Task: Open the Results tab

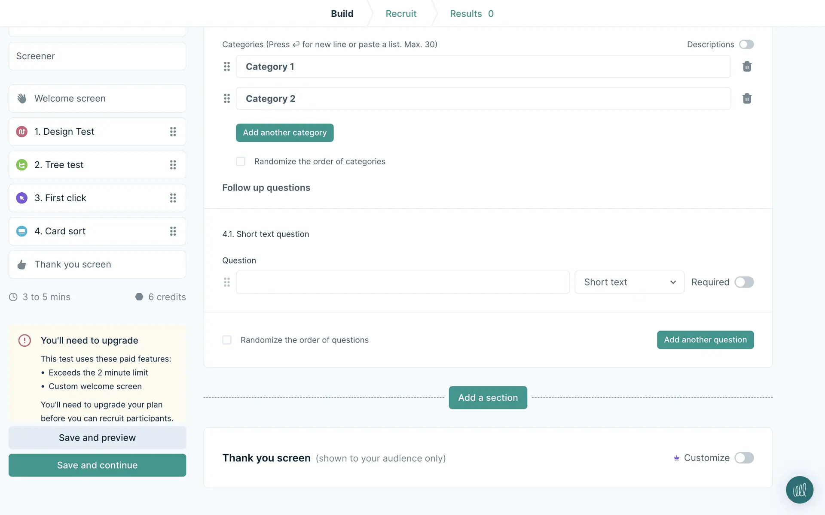Action: coord(471,14)
